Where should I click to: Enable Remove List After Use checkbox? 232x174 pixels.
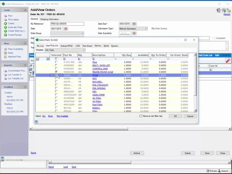141,116
